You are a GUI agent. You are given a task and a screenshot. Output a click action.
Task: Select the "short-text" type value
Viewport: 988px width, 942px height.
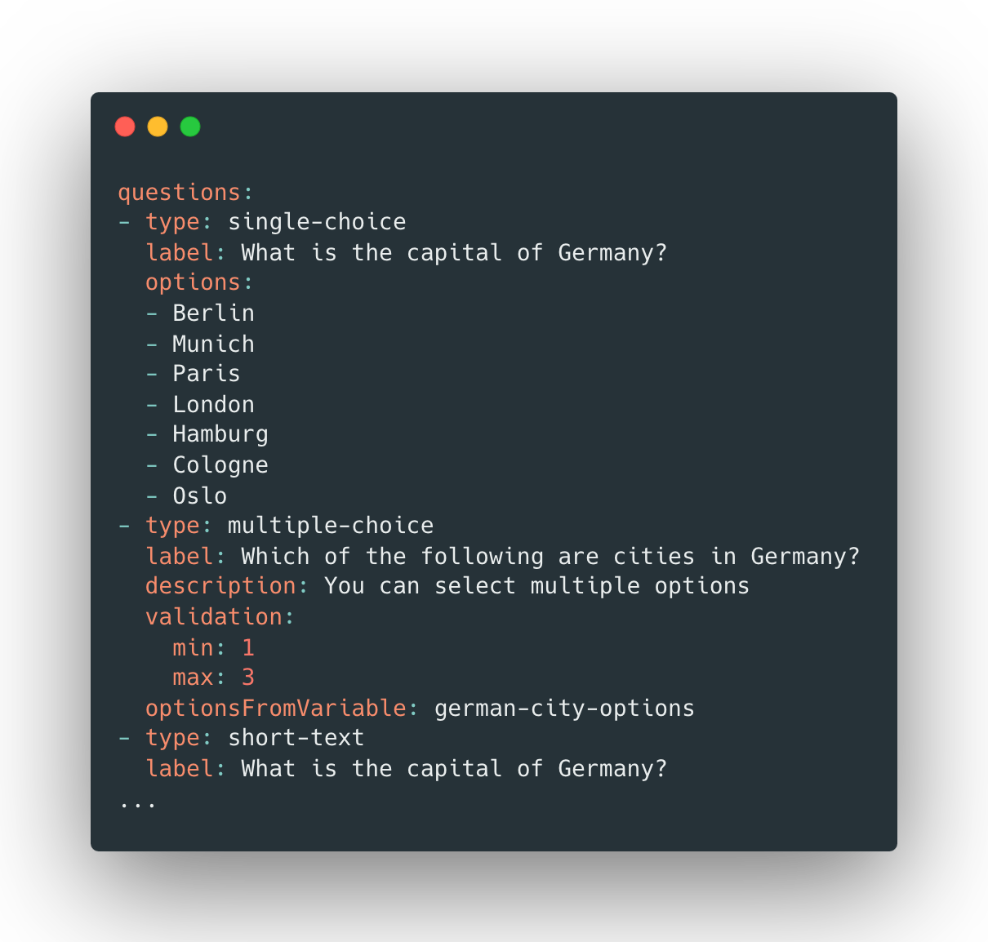296,738
